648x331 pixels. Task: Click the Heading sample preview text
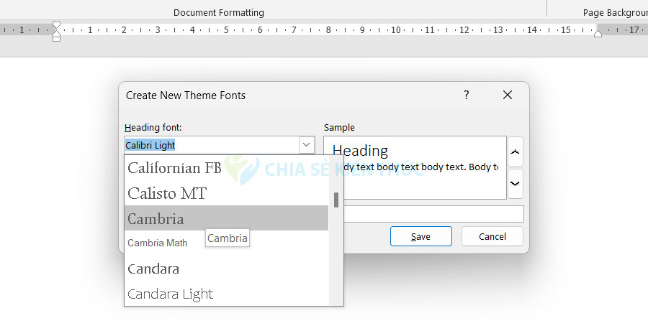[360, 151]
